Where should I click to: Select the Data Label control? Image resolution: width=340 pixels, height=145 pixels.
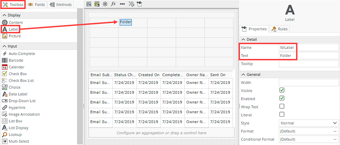[x=14, y=94]
